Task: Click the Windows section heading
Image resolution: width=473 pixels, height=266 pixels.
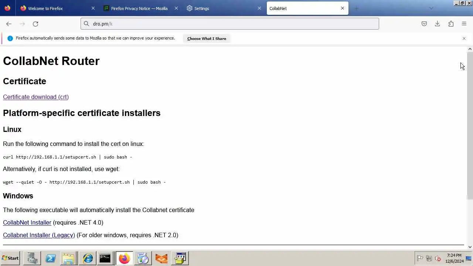Action: [x=18, y=196]
